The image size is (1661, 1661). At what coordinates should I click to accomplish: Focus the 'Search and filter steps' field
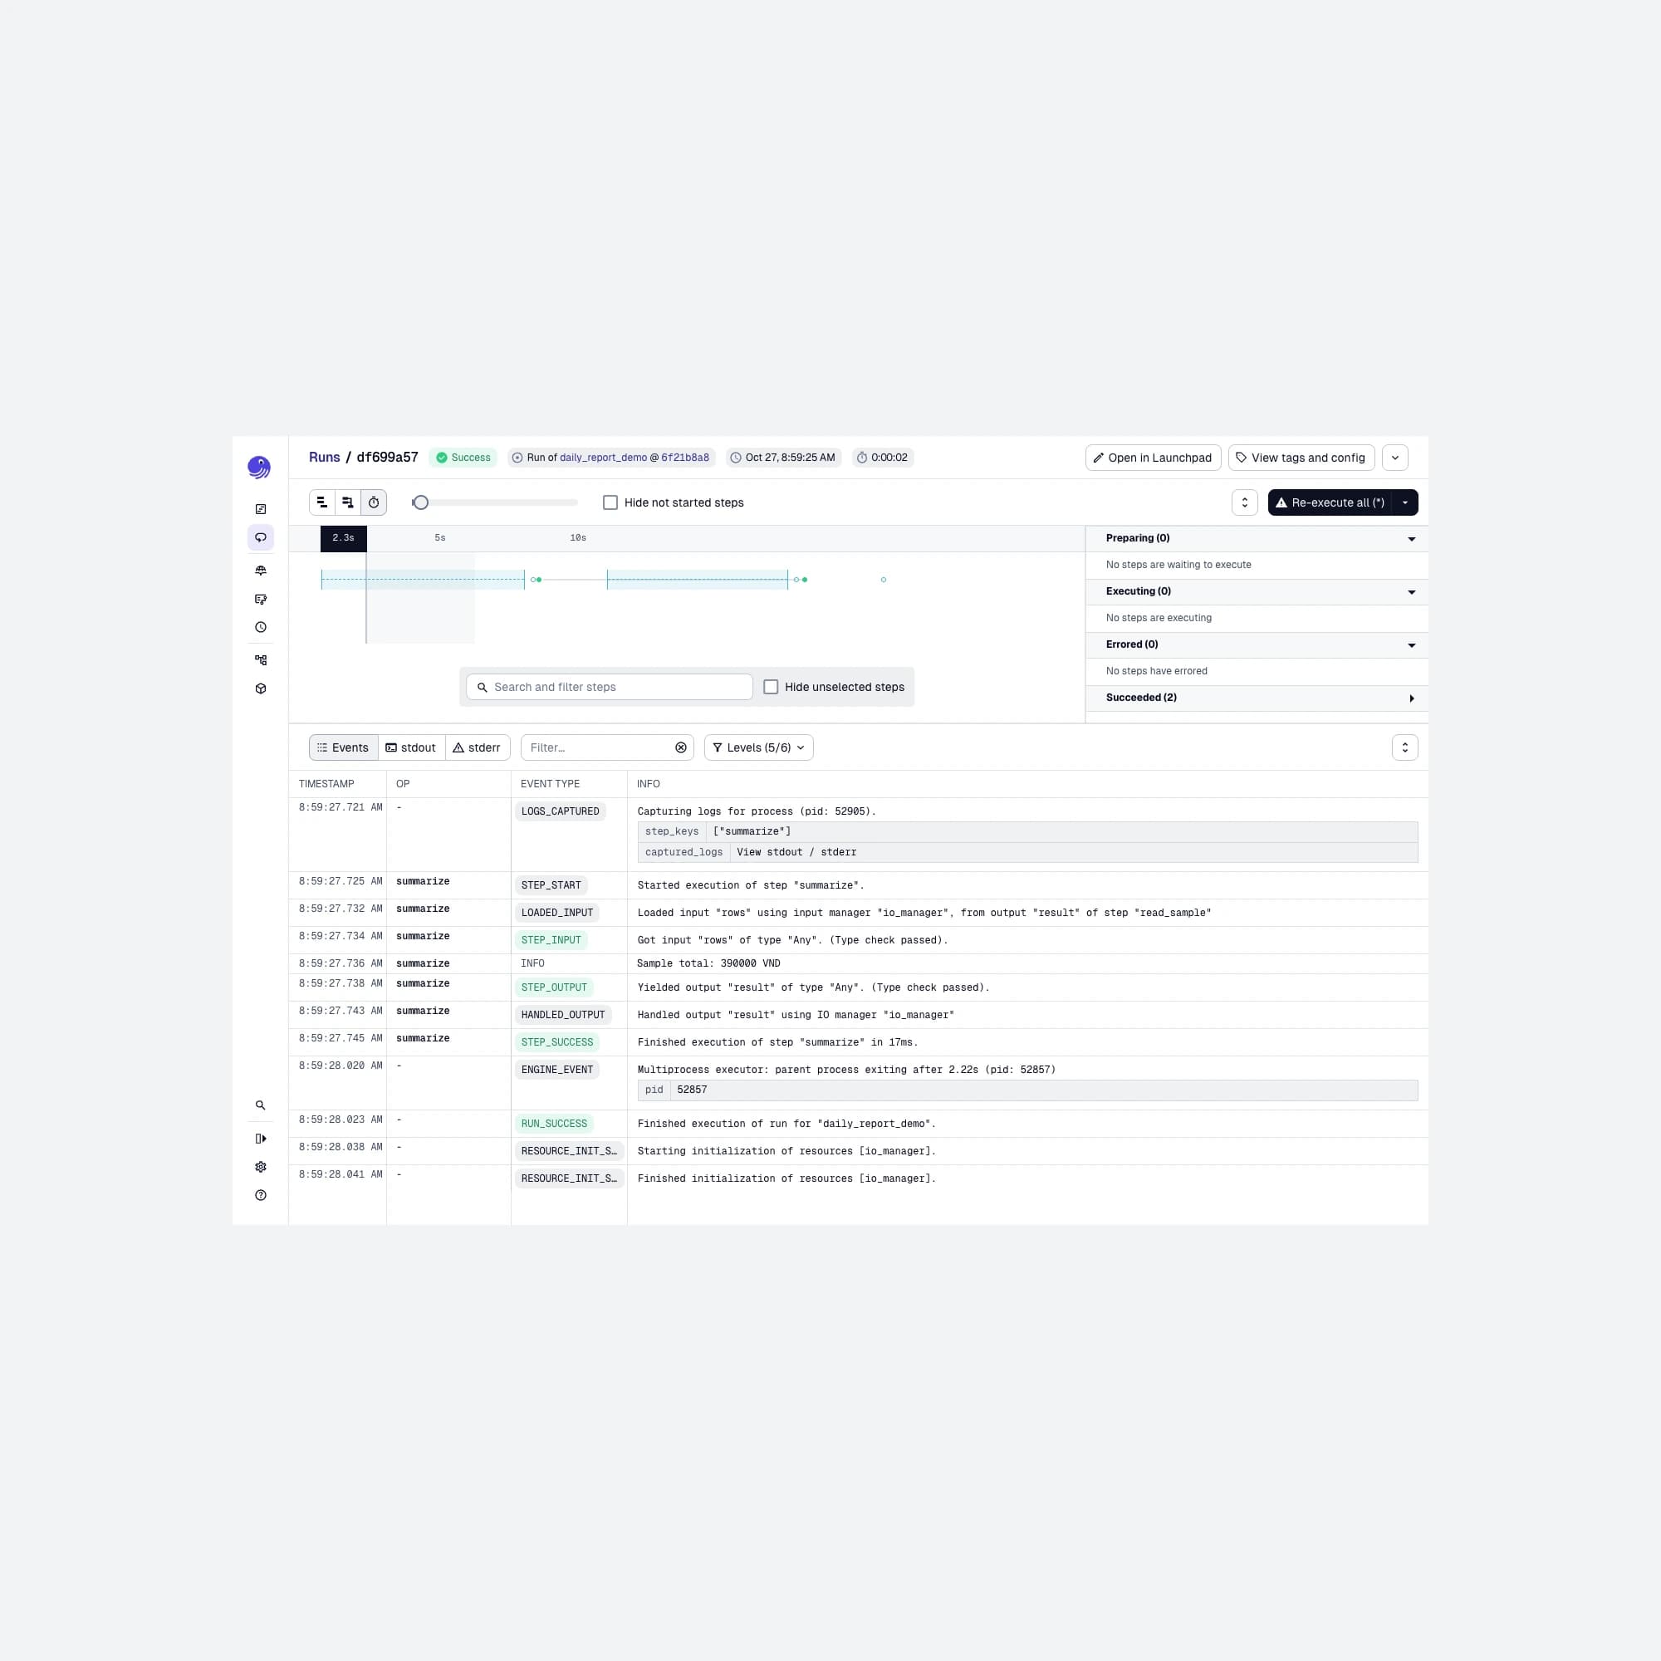point(610,687)
